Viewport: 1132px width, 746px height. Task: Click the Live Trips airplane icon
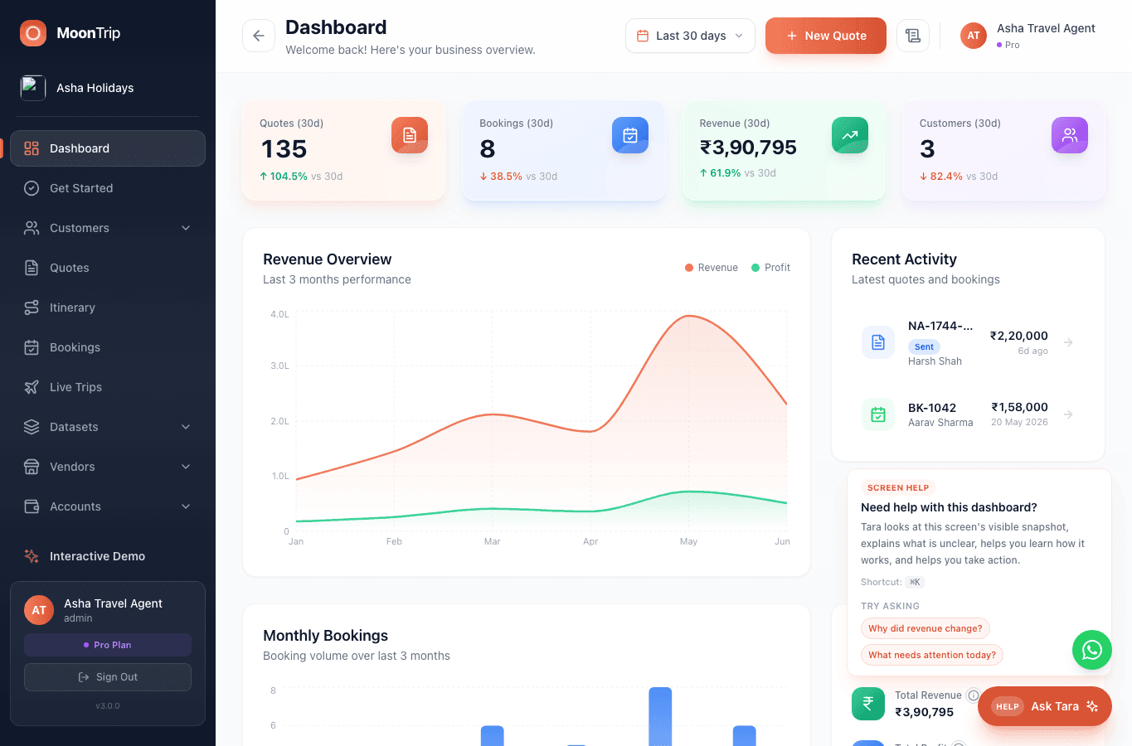(x=32, y=387)
